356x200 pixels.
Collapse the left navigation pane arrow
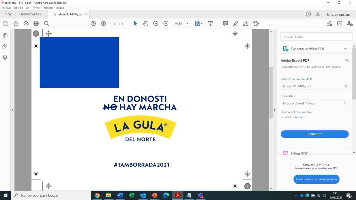pyautogui.click(x=12, y=110)
